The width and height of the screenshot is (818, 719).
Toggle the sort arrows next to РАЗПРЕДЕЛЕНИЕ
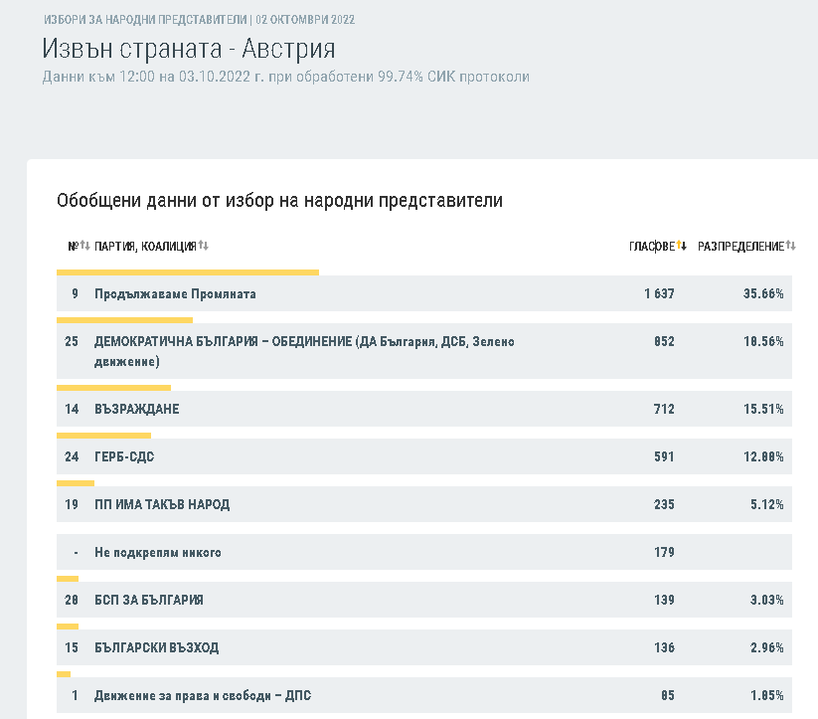pyautogui.click(x=791, y=246)
